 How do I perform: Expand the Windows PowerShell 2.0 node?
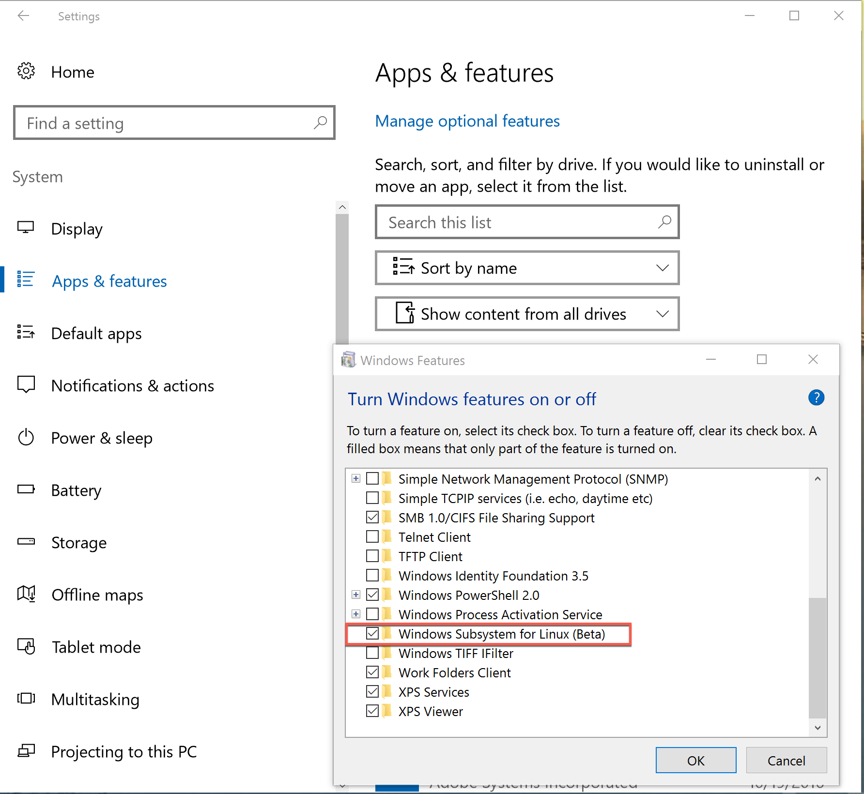[x=356, y=595]
